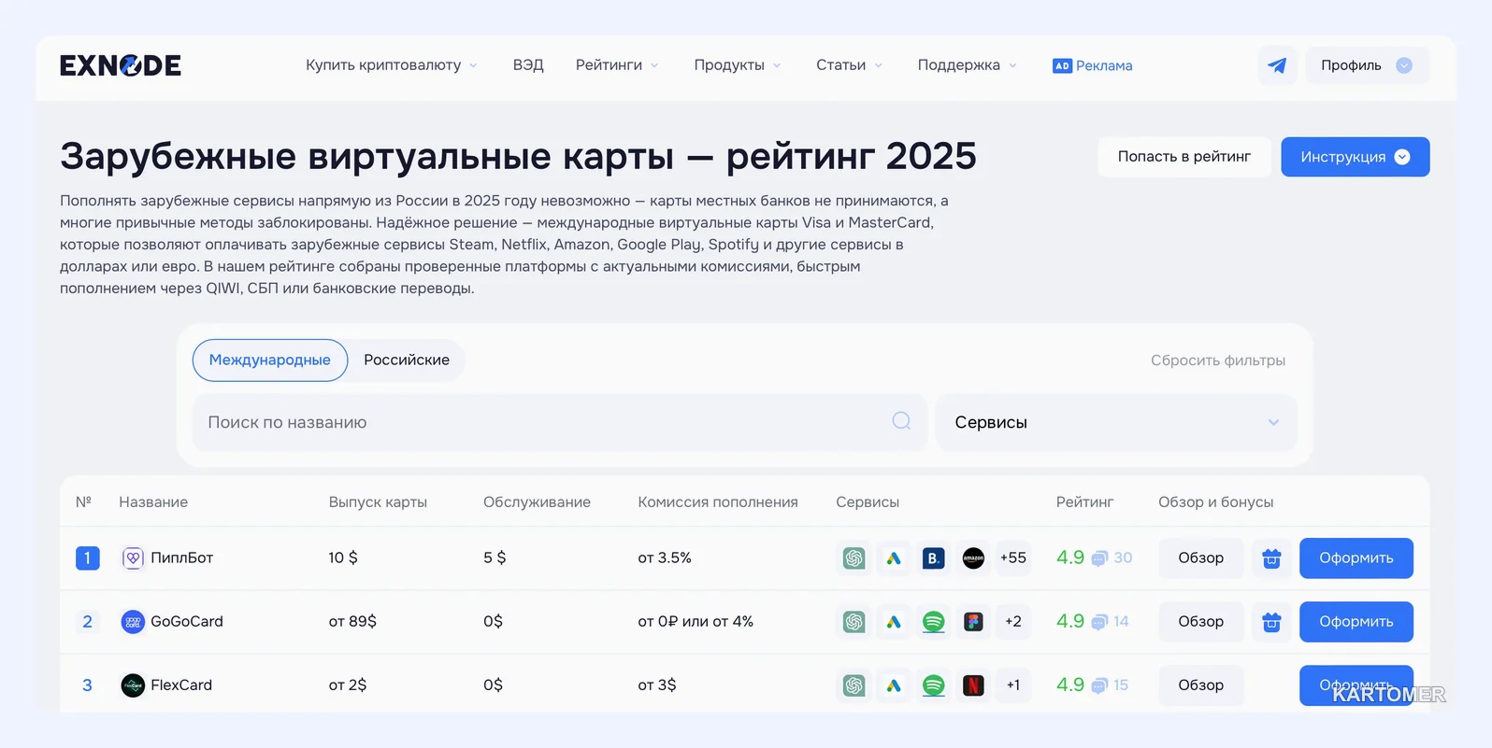Open the ВЭД menu item
This screenshot has width=1492, height=748.
528,65
